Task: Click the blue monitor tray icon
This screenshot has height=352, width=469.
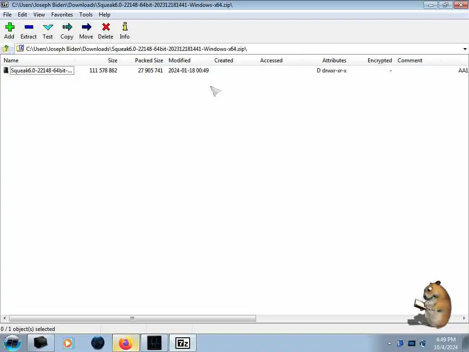Action: 412,343
